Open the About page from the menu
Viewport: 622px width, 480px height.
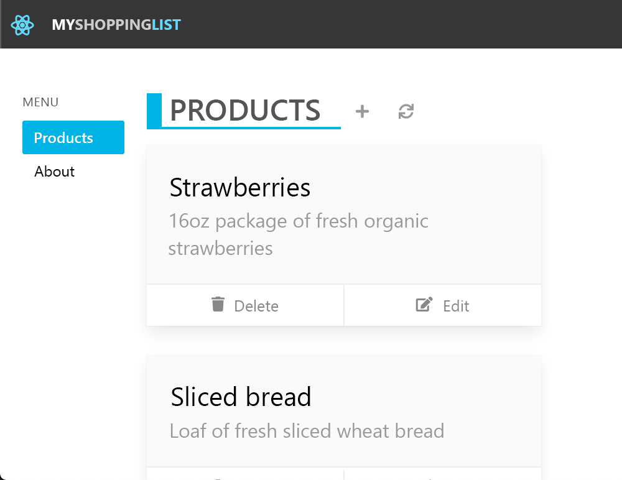[x=54, y=172]
